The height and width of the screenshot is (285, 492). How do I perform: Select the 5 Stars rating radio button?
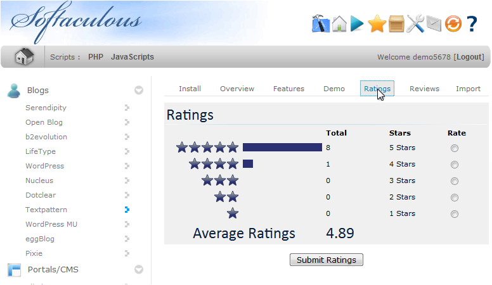(455, 148)
